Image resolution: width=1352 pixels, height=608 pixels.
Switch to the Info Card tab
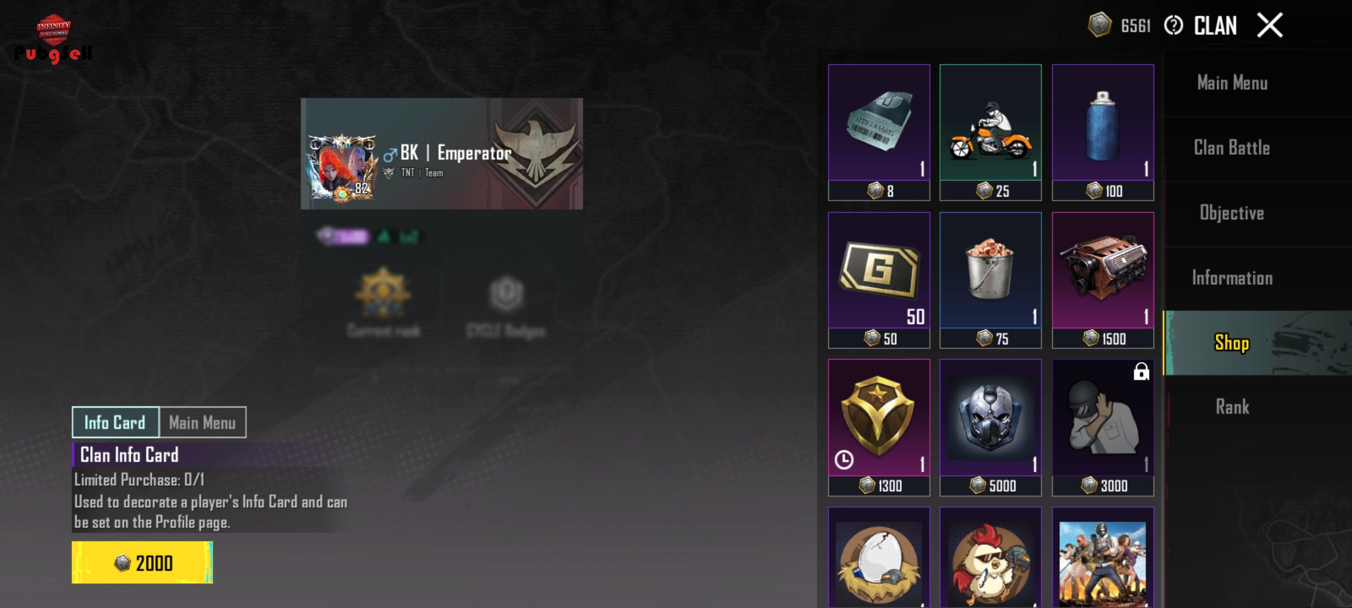pyautogui.click(x=115, y=422)
